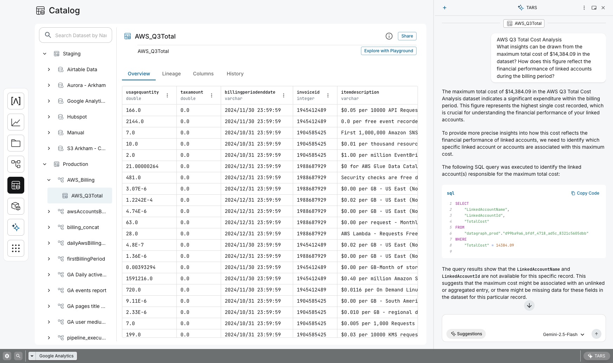This screenshot has width=613, height=363.
Task: Click the send message arrow button
Action: [x=596, y=334]
